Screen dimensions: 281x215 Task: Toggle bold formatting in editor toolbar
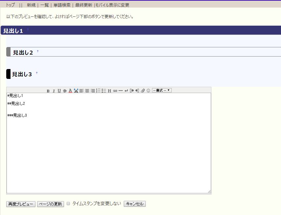point(48,91)
